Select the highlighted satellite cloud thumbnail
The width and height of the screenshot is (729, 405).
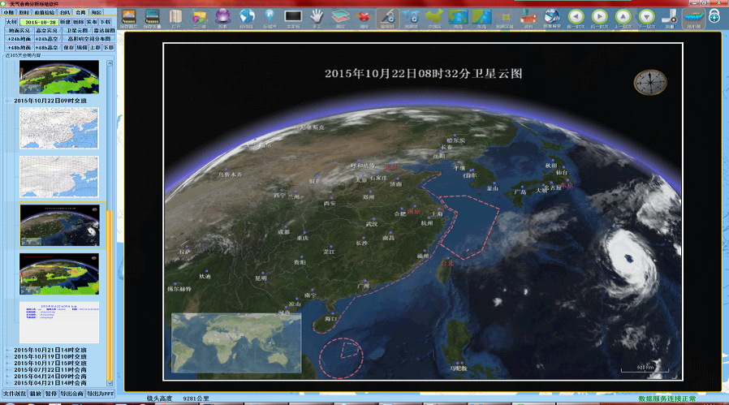click(x=59, y=225)
